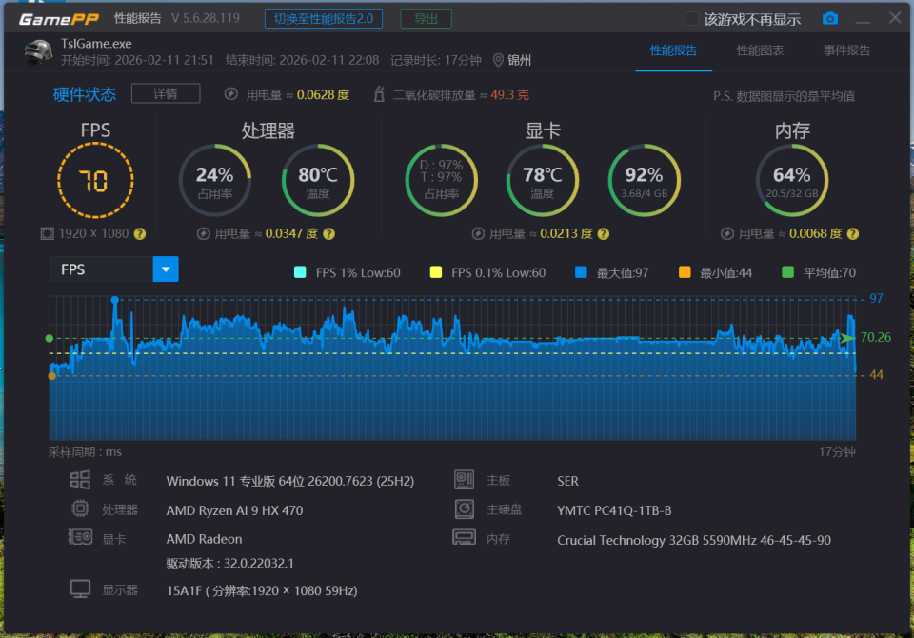Click the camera screenshot icon
The width and height of the screenshot is (914, 638).
(x=830, y=19)
